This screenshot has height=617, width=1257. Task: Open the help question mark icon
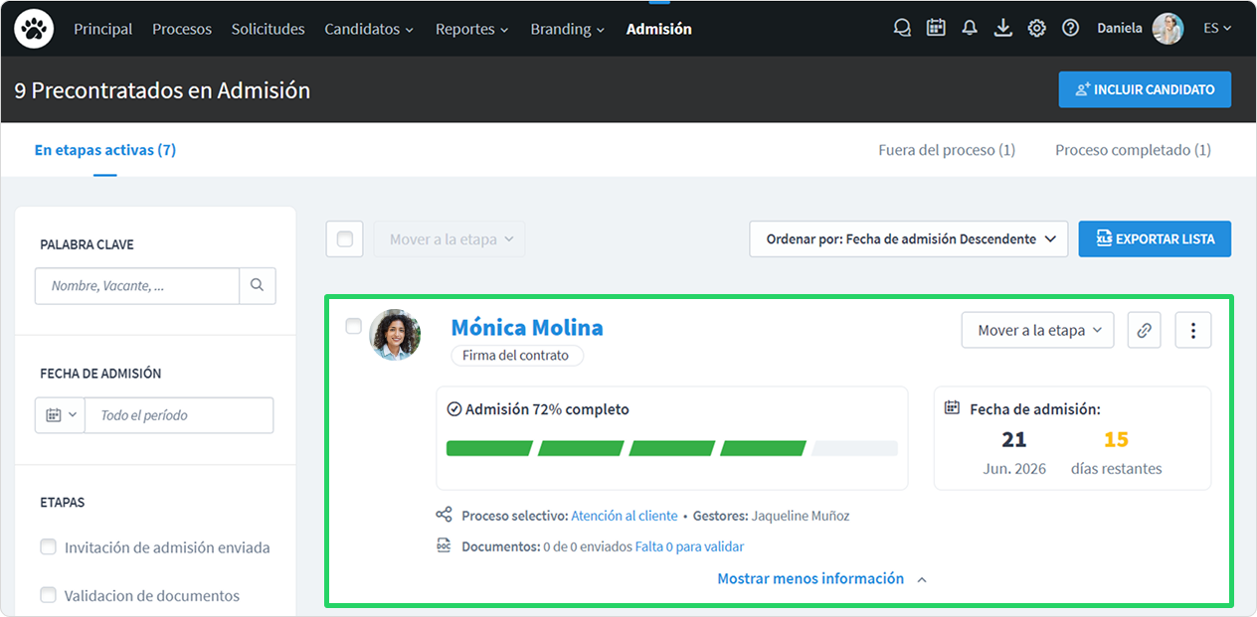(1071, 29)
